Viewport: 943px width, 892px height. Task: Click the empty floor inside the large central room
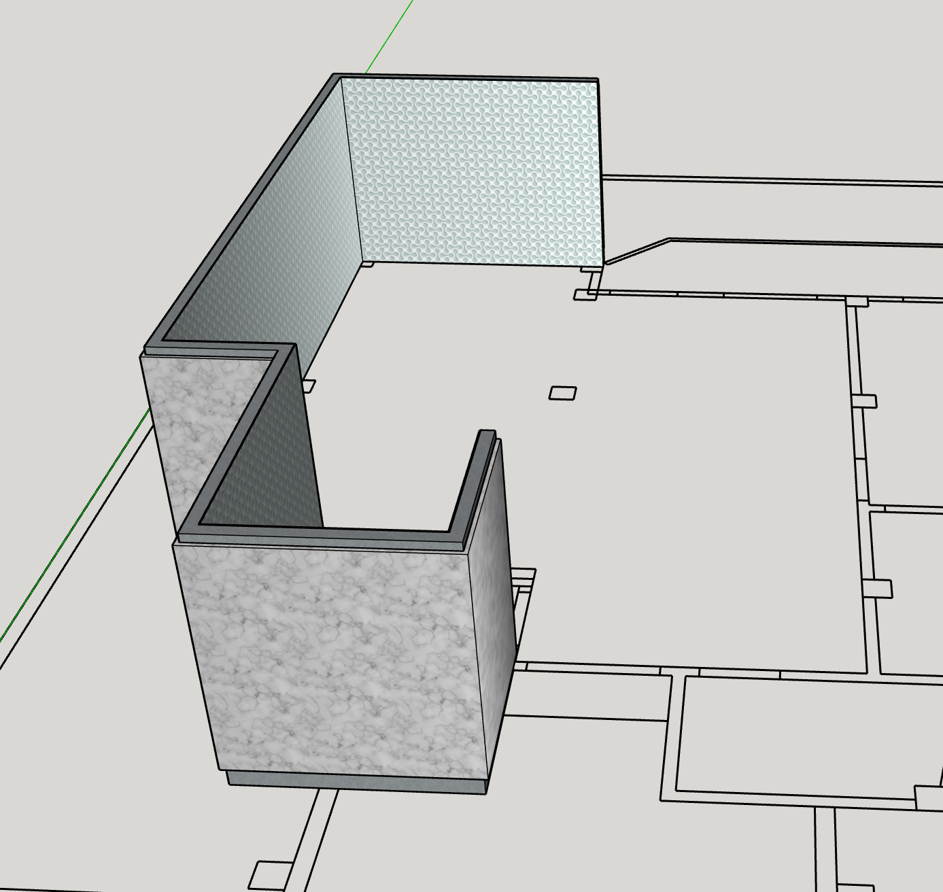click(x=680, y=476)
